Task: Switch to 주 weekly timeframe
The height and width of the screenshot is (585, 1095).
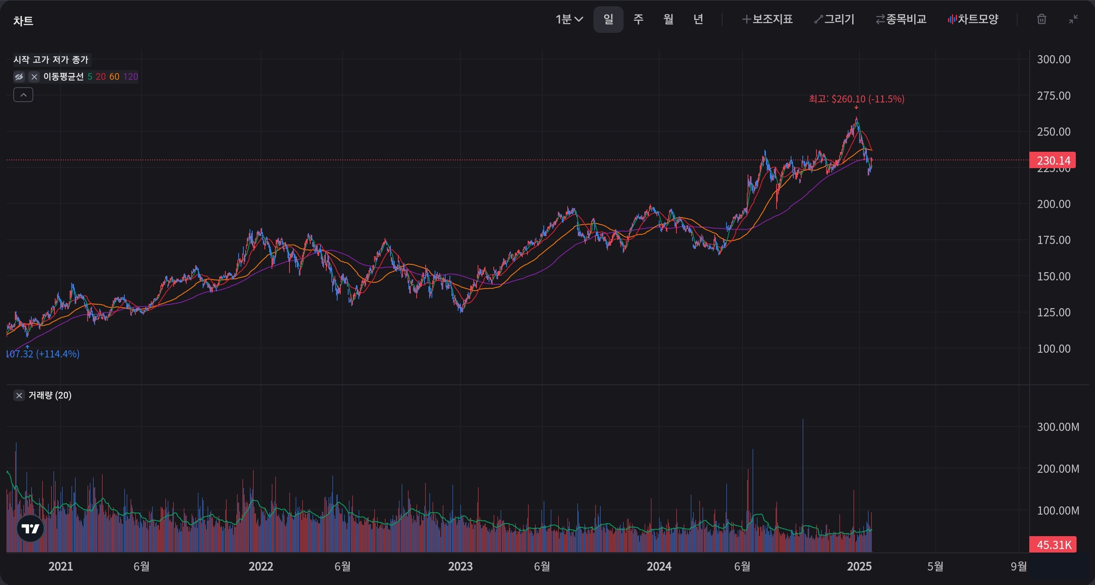Action: tap(638, 19)
